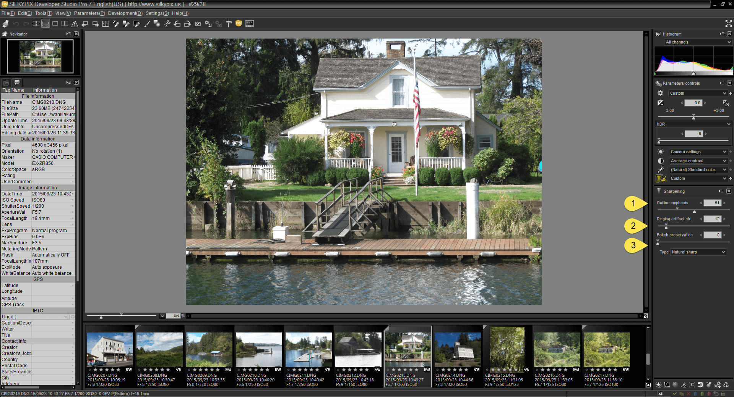The width and height of the screenshot is (734, 397).
Task: Click the Camera settings white balance link
Action: (x=686, y=152)
